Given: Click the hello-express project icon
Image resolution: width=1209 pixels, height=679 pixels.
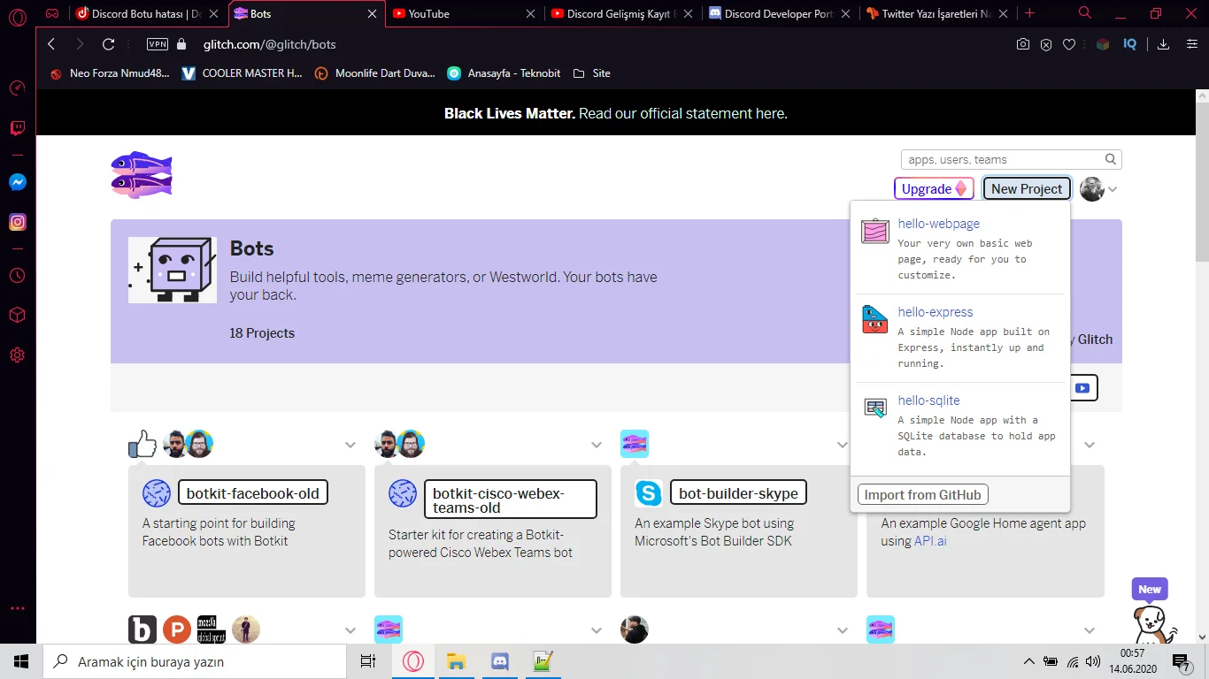Looking at the screenshot, I should (x=875, y=319).
